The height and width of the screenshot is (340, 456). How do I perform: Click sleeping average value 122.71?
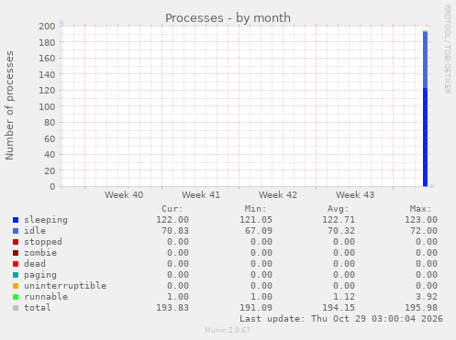[339, 220]
